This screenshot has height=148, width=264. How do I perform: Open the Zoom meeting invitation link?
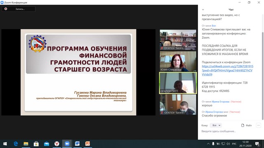click(x=227, y=70)
